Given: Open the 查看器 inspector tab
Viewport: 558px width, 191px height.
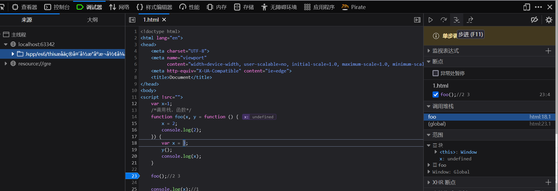Looking at the screenshot, I should [25, 7].
